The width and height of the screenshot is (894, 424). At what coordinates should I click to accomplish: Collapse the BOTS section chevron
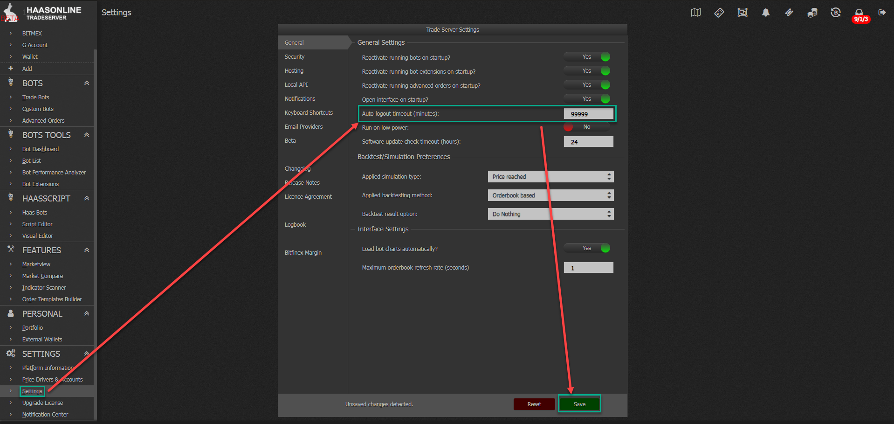tap(87, 83)
